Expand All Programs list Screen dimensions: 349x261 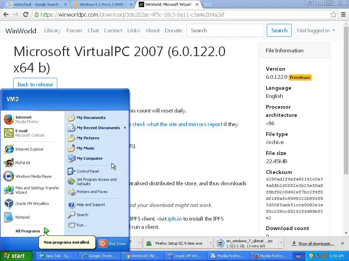click(32, 231)
